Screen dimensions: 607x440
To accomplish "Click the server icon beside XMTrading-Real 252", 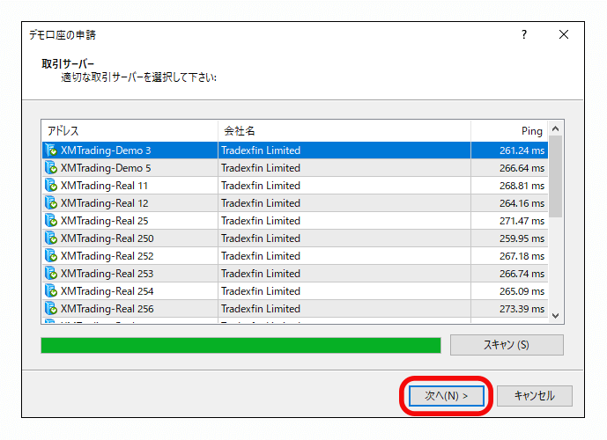I will coord(51,255).
